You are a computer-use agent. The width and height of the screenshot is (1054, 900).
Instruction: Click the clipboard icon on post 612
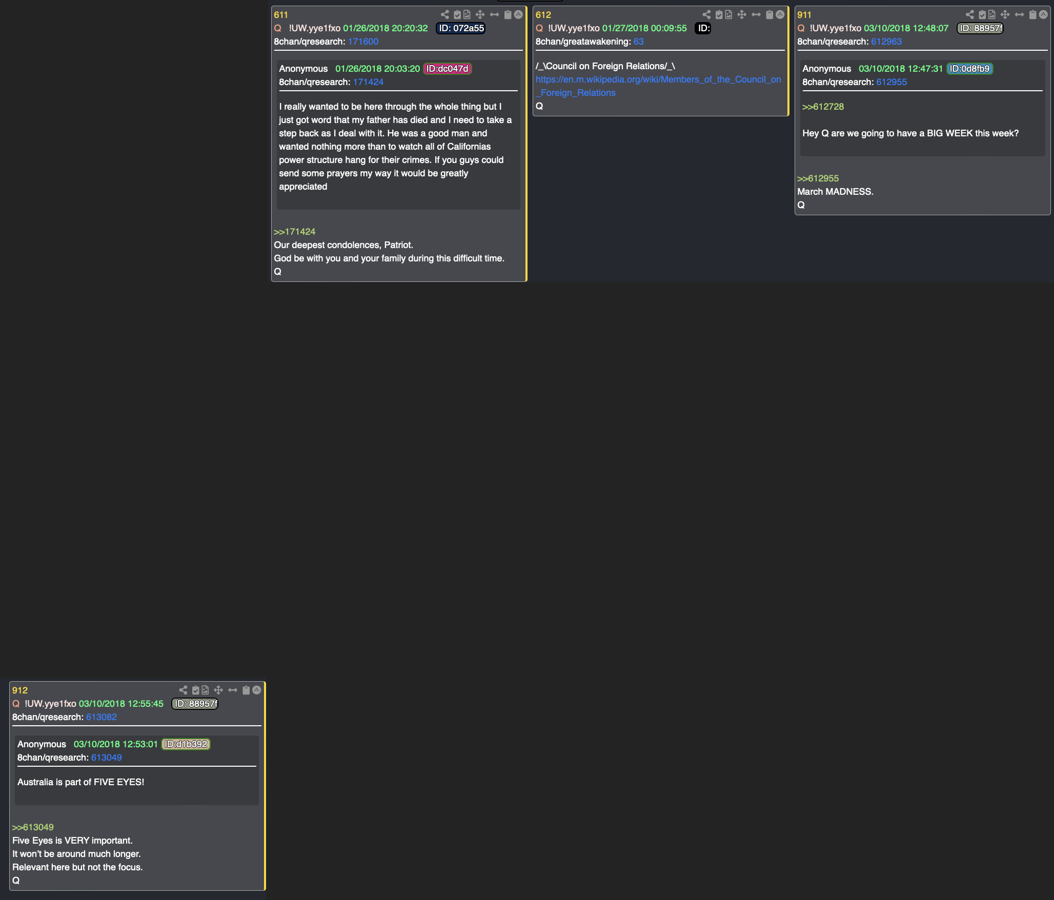click(769, 14)
